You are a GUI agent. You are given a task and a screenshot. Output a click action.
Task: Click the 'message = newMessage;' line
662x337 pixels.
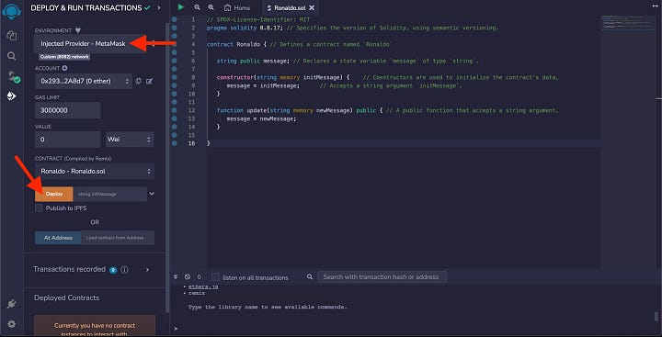coord(261,118)
